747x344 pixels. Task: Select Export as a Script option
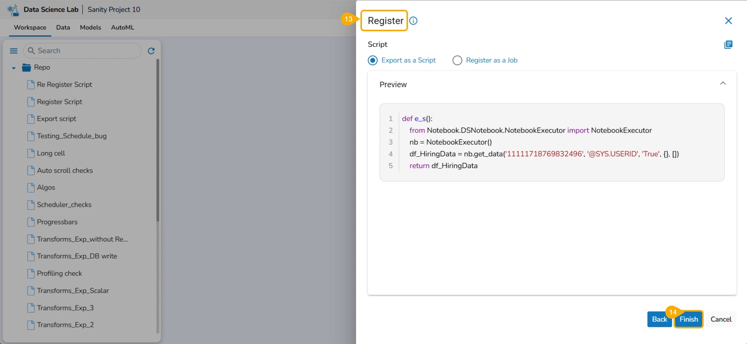point(373,60)
